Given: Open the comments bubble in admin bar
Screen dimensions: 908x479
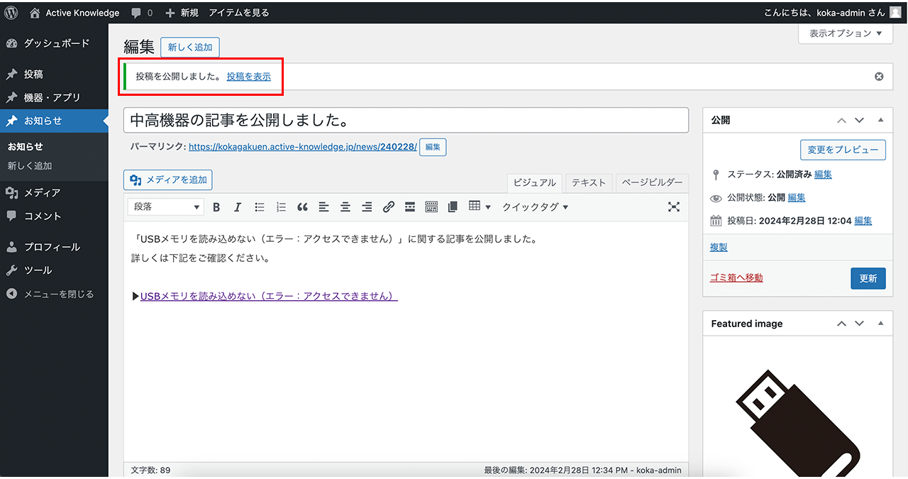Looking at the screenshot, I should pos(141,13).
